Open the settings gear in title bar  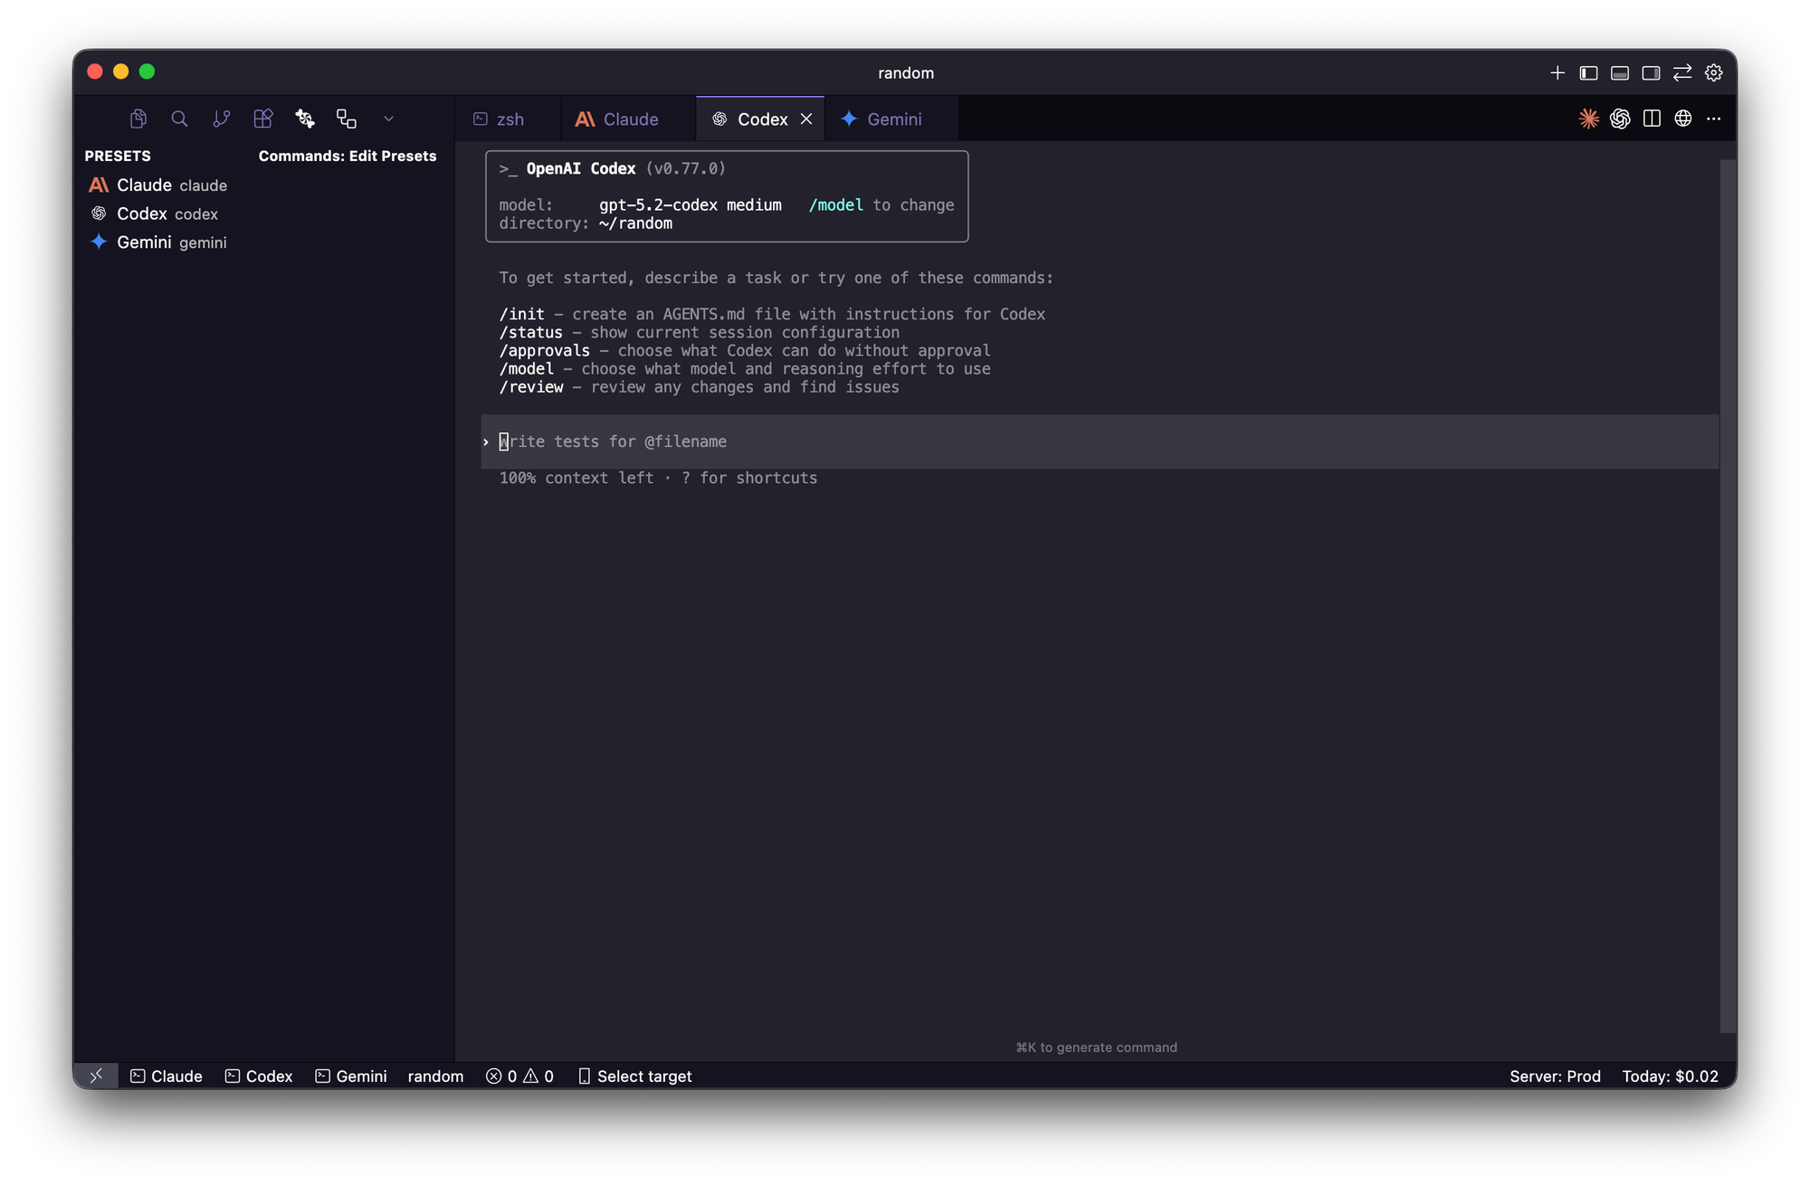click(1714, 73)
